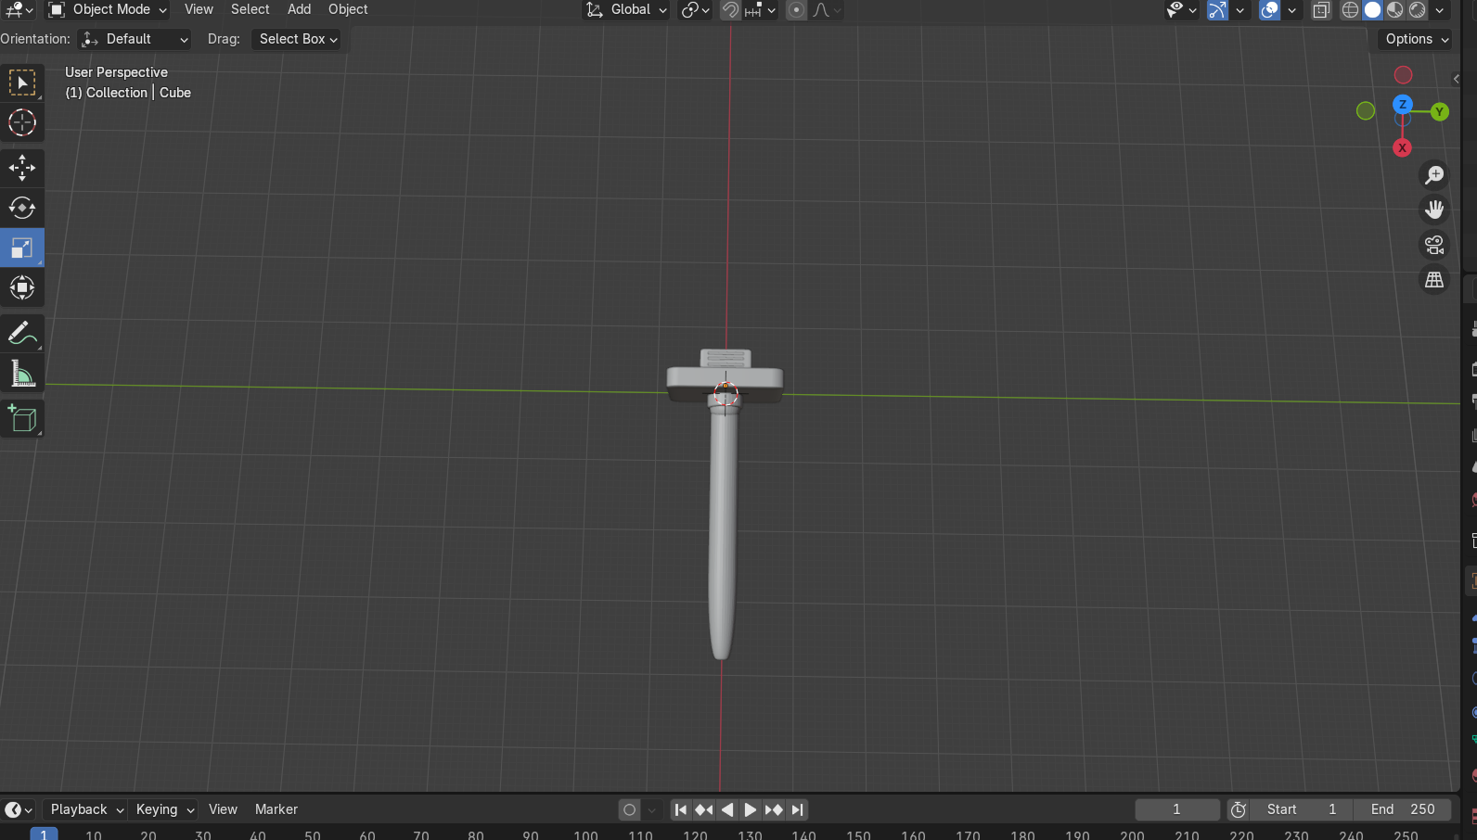This screenshot has width=1477, height=840.
Task: Toggle proportional editing in header
Action: [796, 10]
